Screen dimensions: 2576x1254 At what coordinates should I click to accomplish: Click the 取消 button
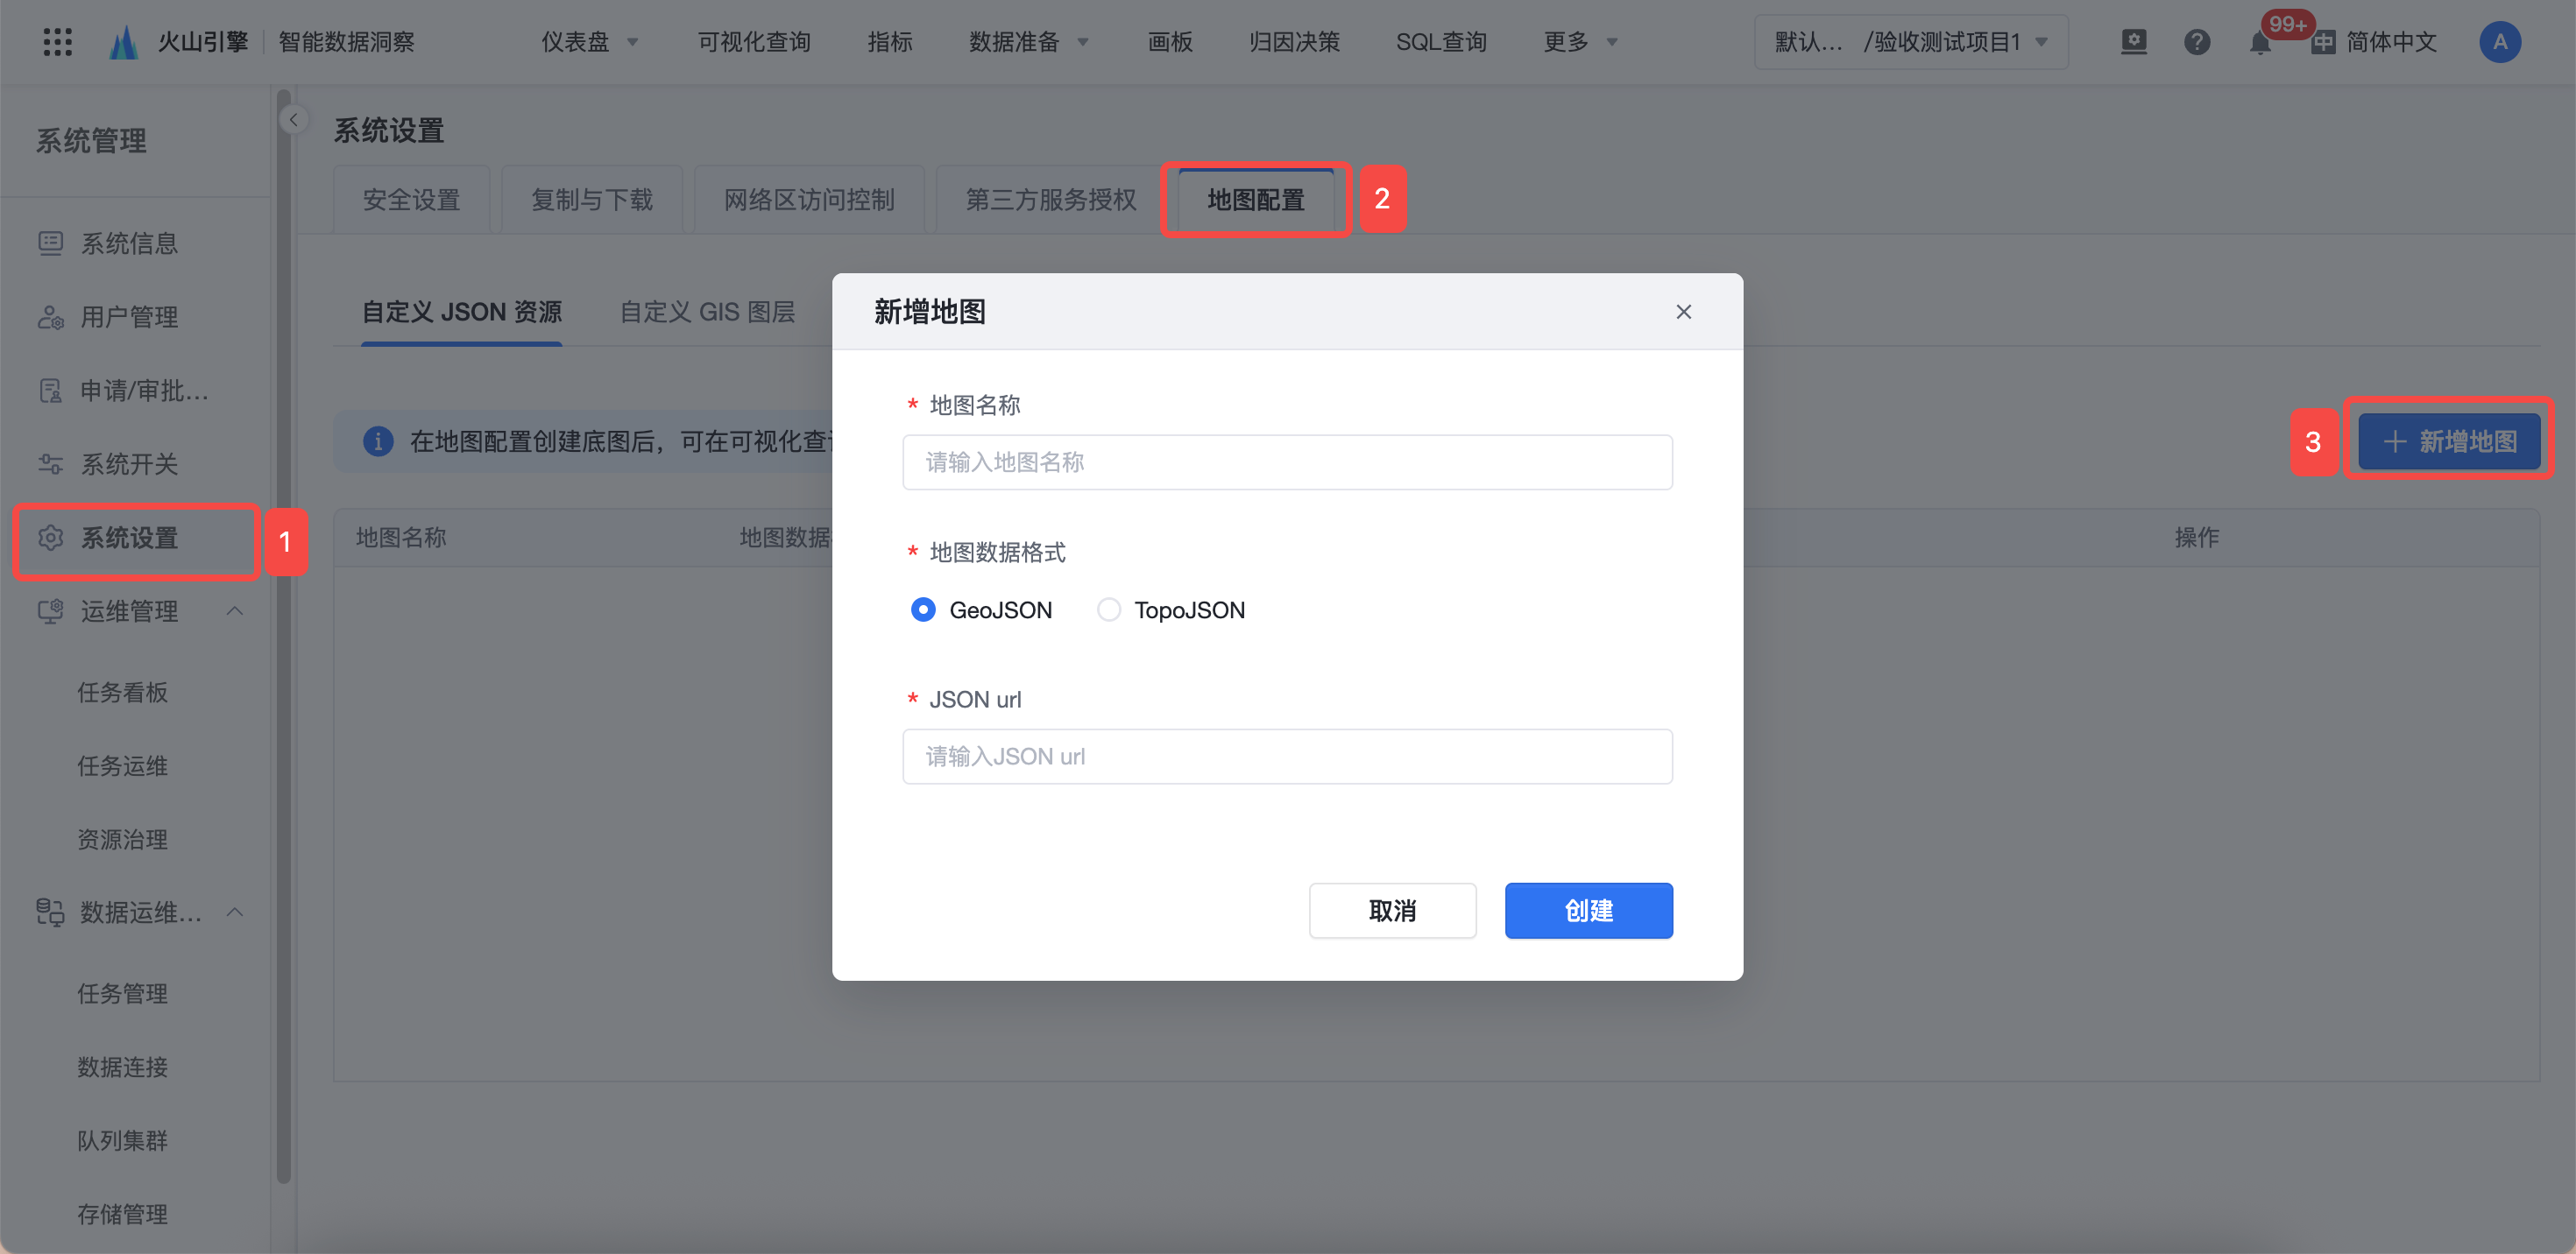[1392, 910]
